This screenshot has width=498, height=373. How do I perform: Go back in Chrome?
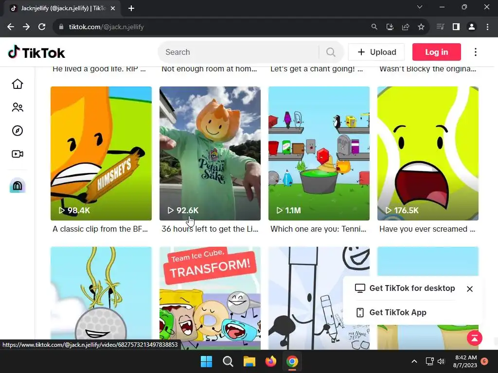tap(11, 27)
